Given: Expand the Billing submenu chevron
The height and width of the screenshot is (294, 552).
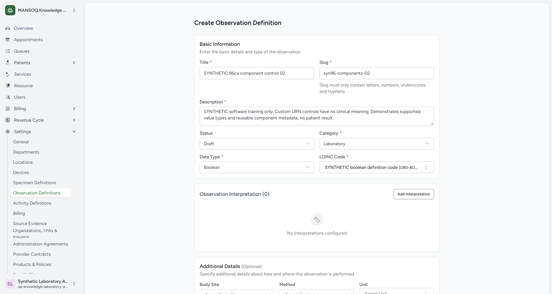Looking at the screenshot, I should click(74, 109).
